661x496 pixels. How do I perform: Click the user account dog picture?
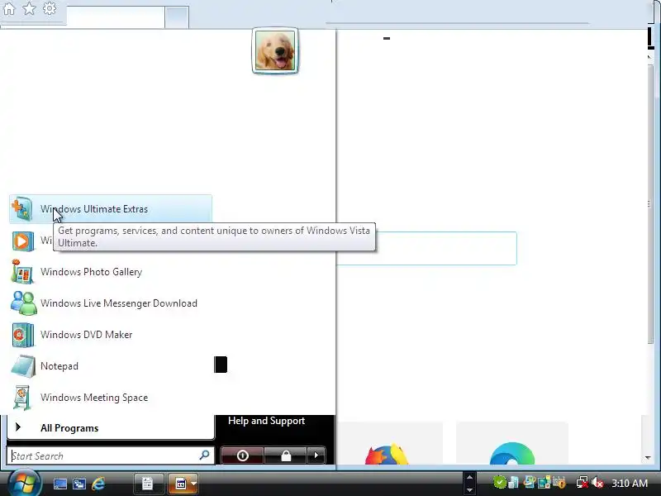point(275,50)
